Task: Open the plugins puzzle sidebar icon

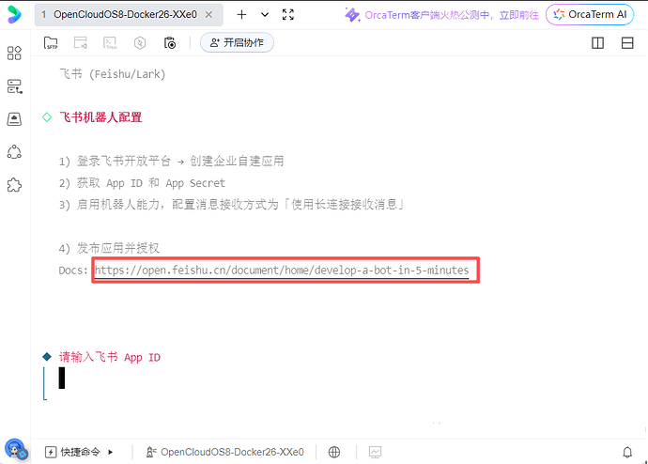Action: tap(14, 185)
